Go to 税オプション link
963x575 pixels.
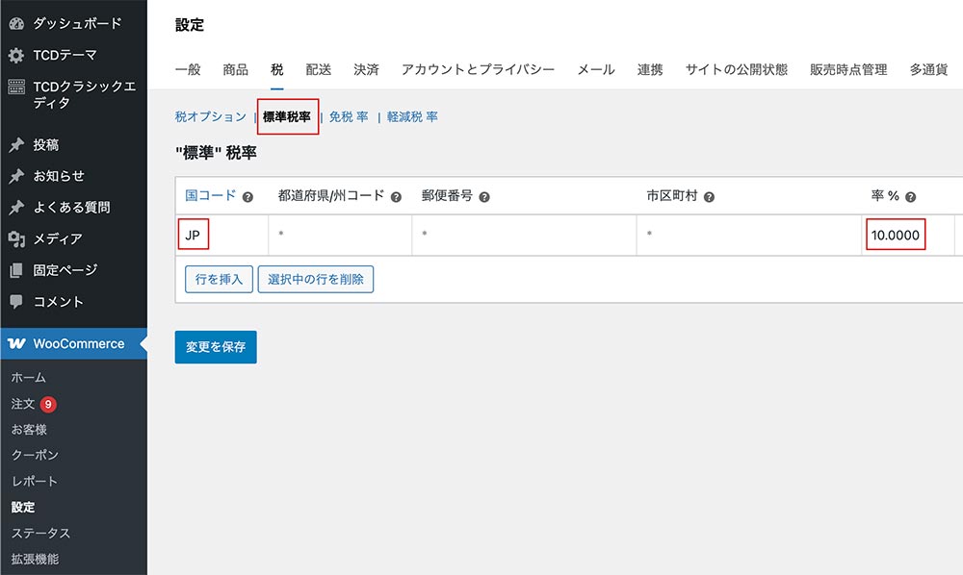tap(210, 116)
